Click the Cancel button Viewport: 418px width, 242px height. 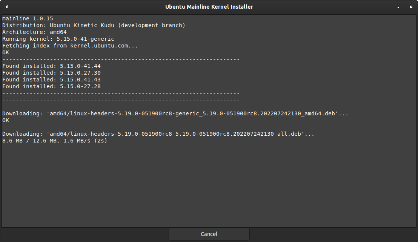(x=209, y=234)
